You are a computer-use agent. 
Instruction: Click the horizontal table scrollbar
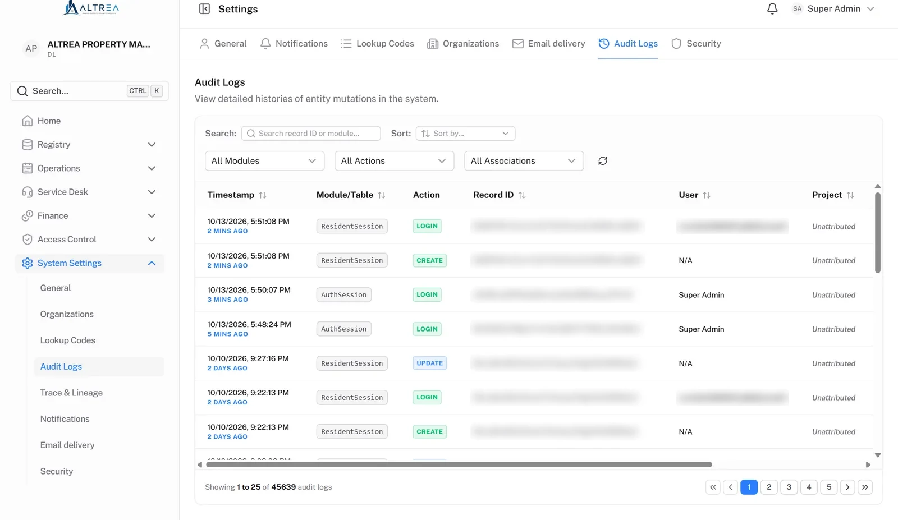click(459, 464)
